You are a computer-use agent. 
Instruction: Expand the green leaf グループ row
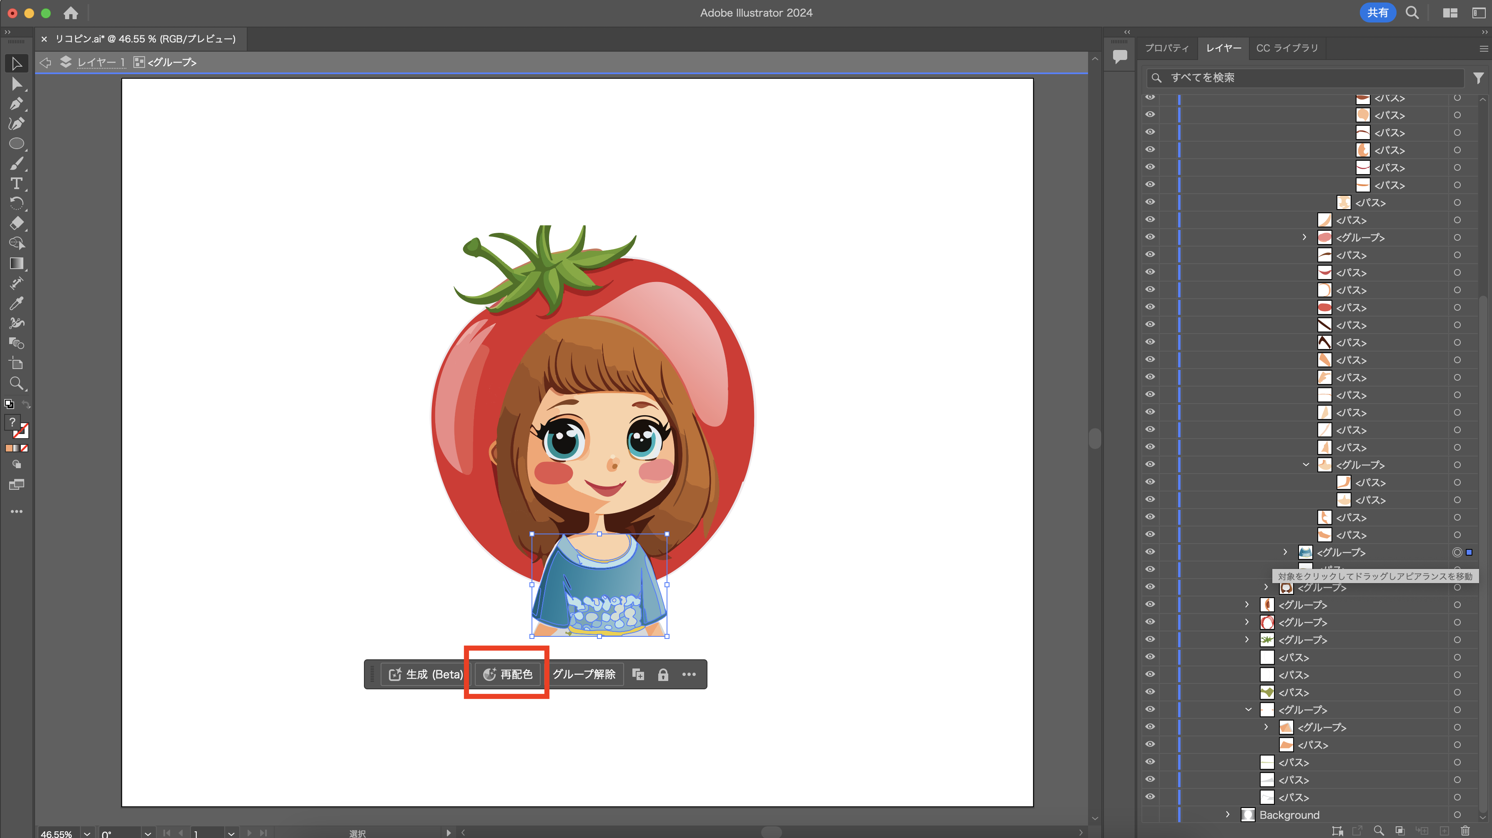coord(1247,639)
